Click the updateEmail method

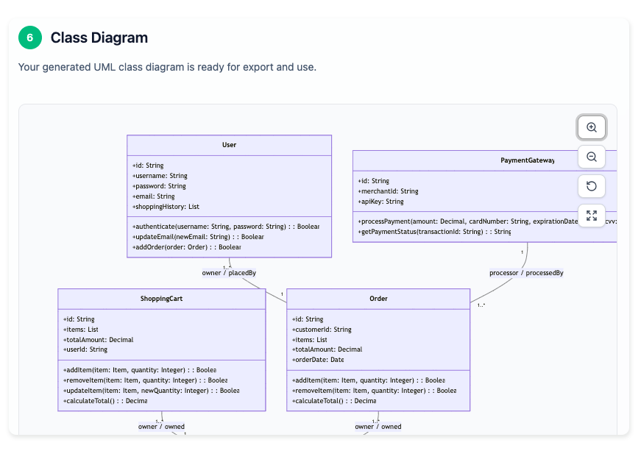tap(198, 237)
